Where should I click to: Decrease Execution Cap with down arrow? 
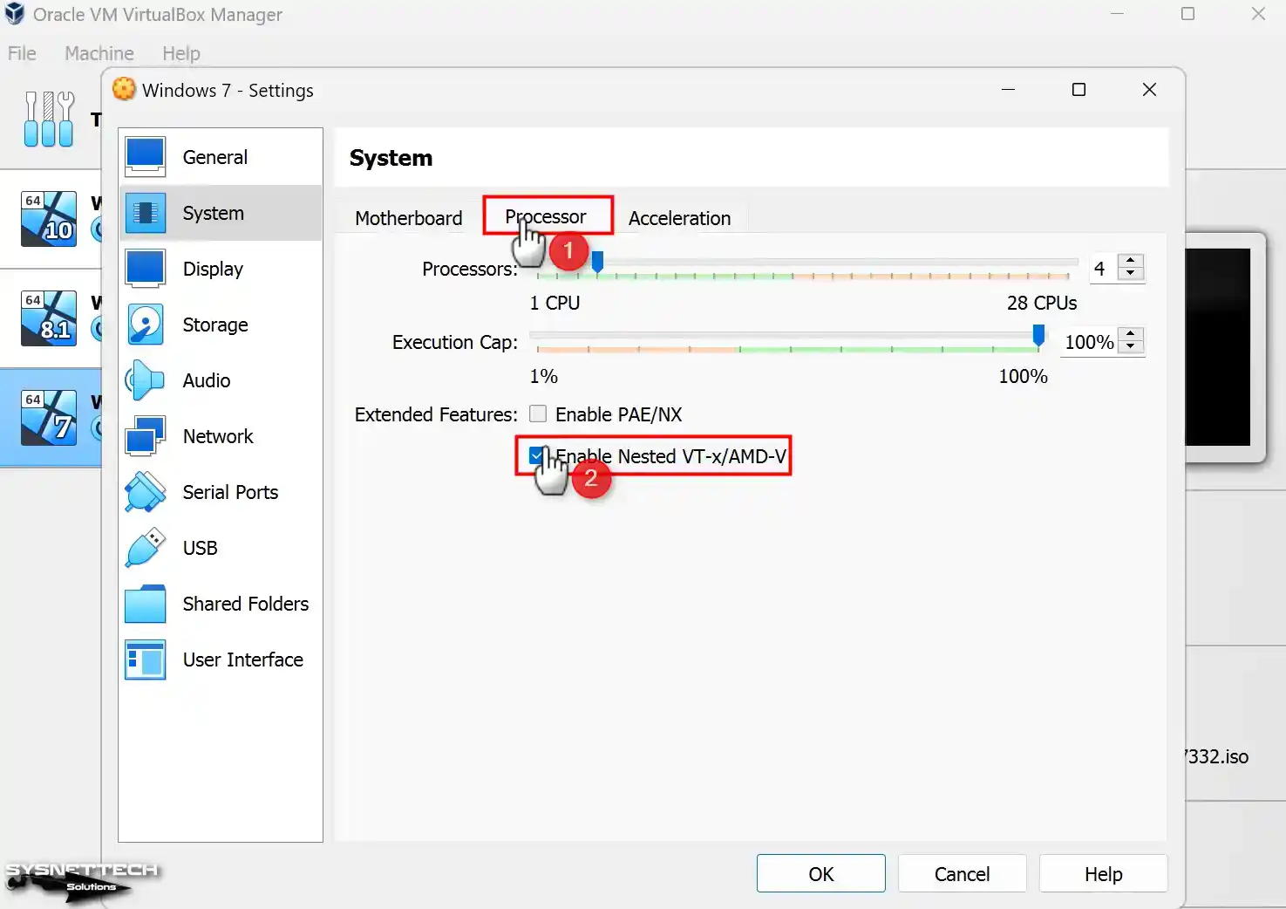(x=1131, y=347)
